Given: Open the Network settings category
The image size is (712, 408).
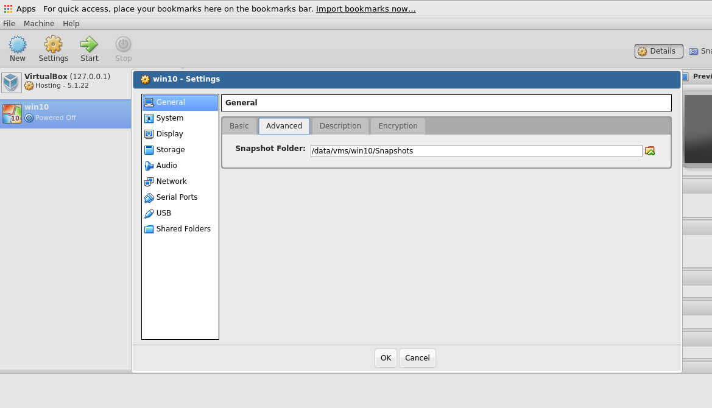Looking at the screenshot, I should pos(180,181).
